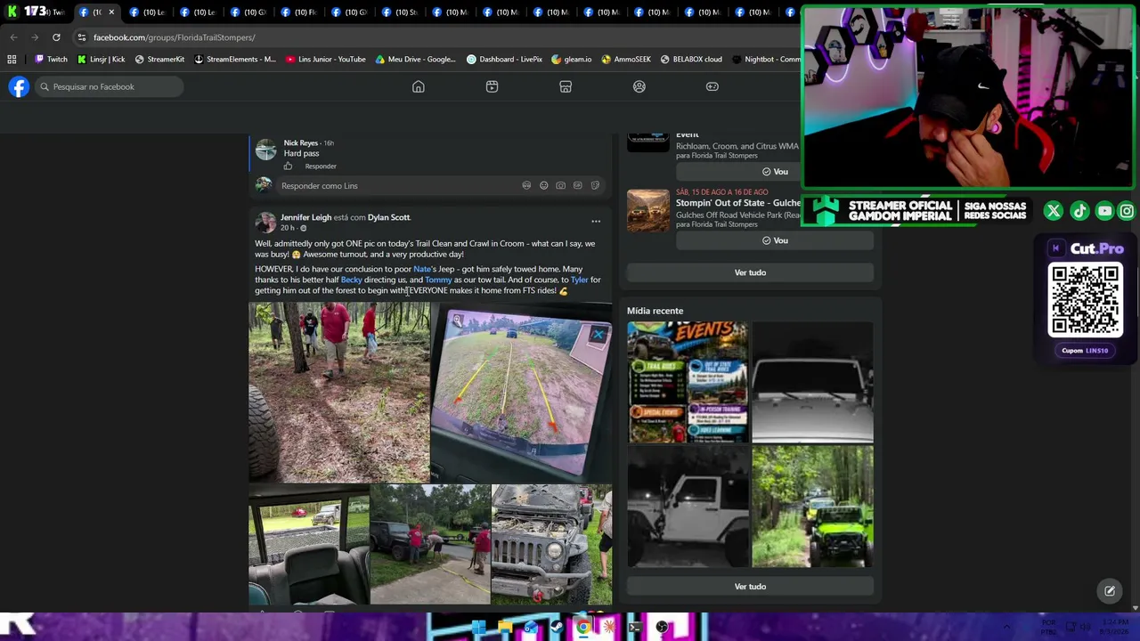Open the Stompin' Out of State - Gulches event
The height and width of the screenshot is (641, 1140).
[x=737, y=203]
